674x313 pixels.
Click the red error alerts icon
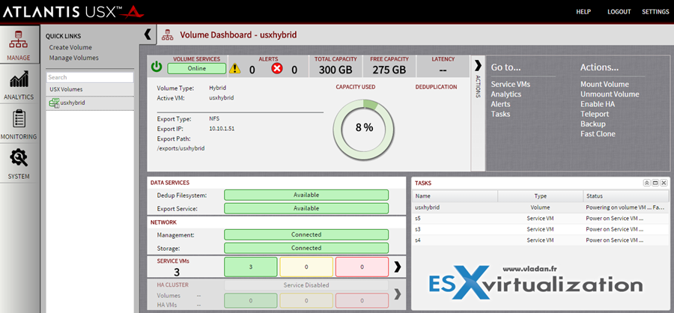[277, 68]
